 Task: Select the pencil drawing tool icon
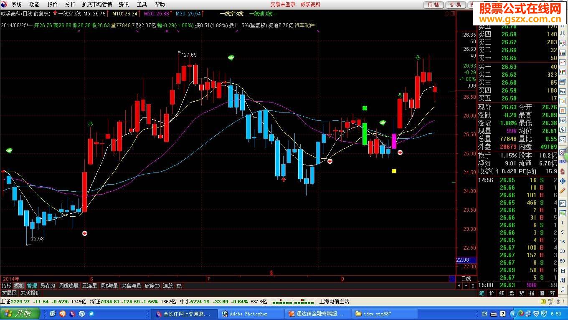[563, 191]
